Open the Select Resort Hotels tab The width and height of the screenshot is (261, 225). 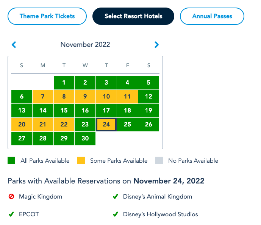tap(133, 16)
